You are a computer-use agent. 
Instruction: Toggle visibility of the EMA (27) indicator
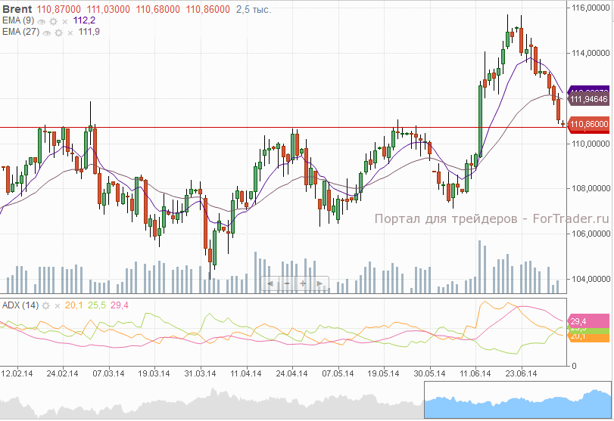point(47,33)
